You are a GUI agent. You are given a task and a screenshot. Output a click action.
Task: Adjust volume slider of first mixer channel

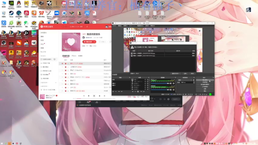pos(160,83)
